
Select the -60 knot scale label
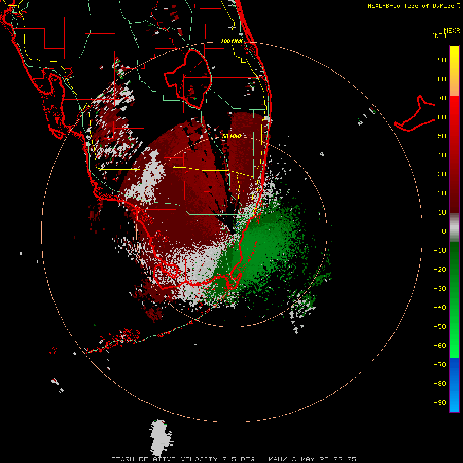coord(440,346)
